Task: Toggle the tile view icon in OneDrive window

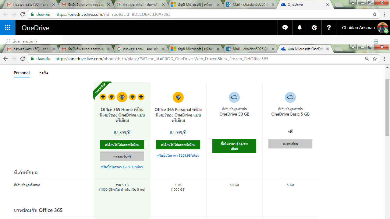Action: point(376,41)
